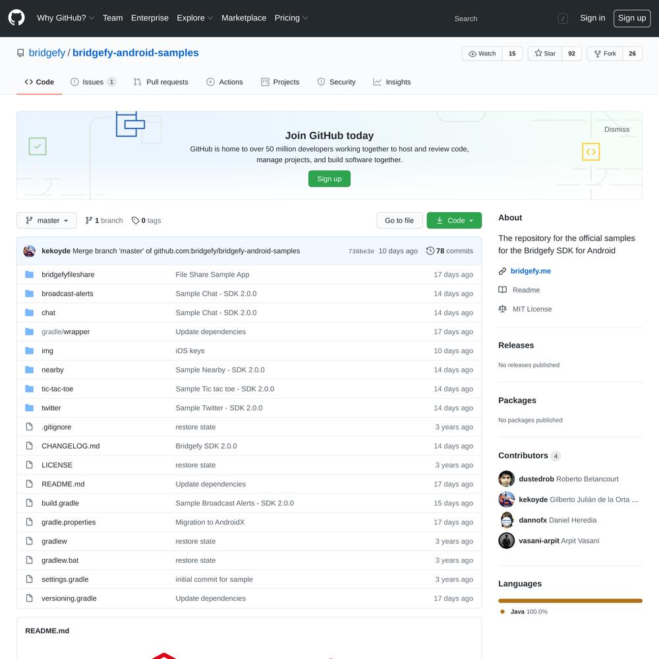The image size is (659, 659).
Task: Click the branch icon beside 1 branch
Action: coord(89,221)
